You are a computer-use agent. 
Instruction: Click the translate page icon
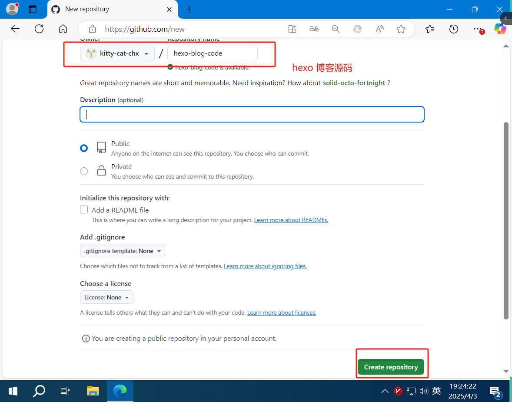(x=314, y=29)
